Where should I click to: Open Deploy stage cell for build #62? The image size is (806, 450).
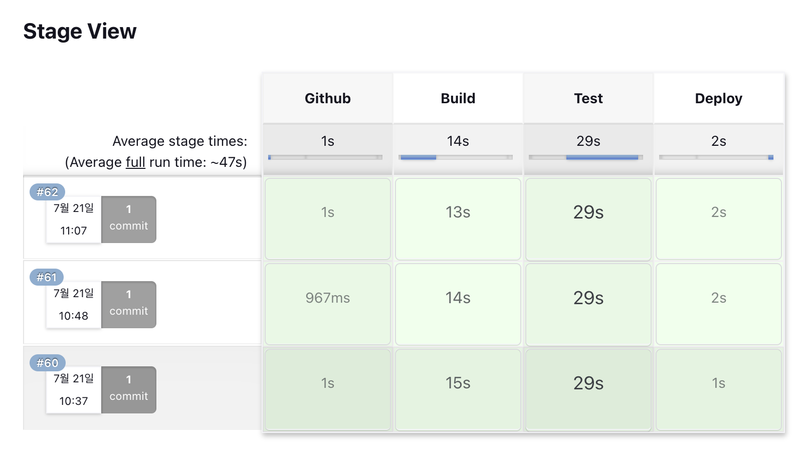(x=719, y=219)
